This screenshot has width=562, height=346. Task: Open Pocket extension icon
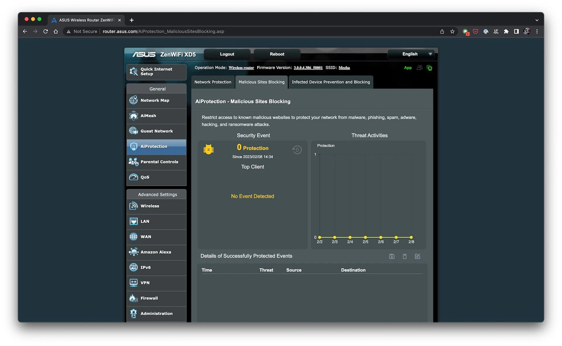[x=475, y=31]
